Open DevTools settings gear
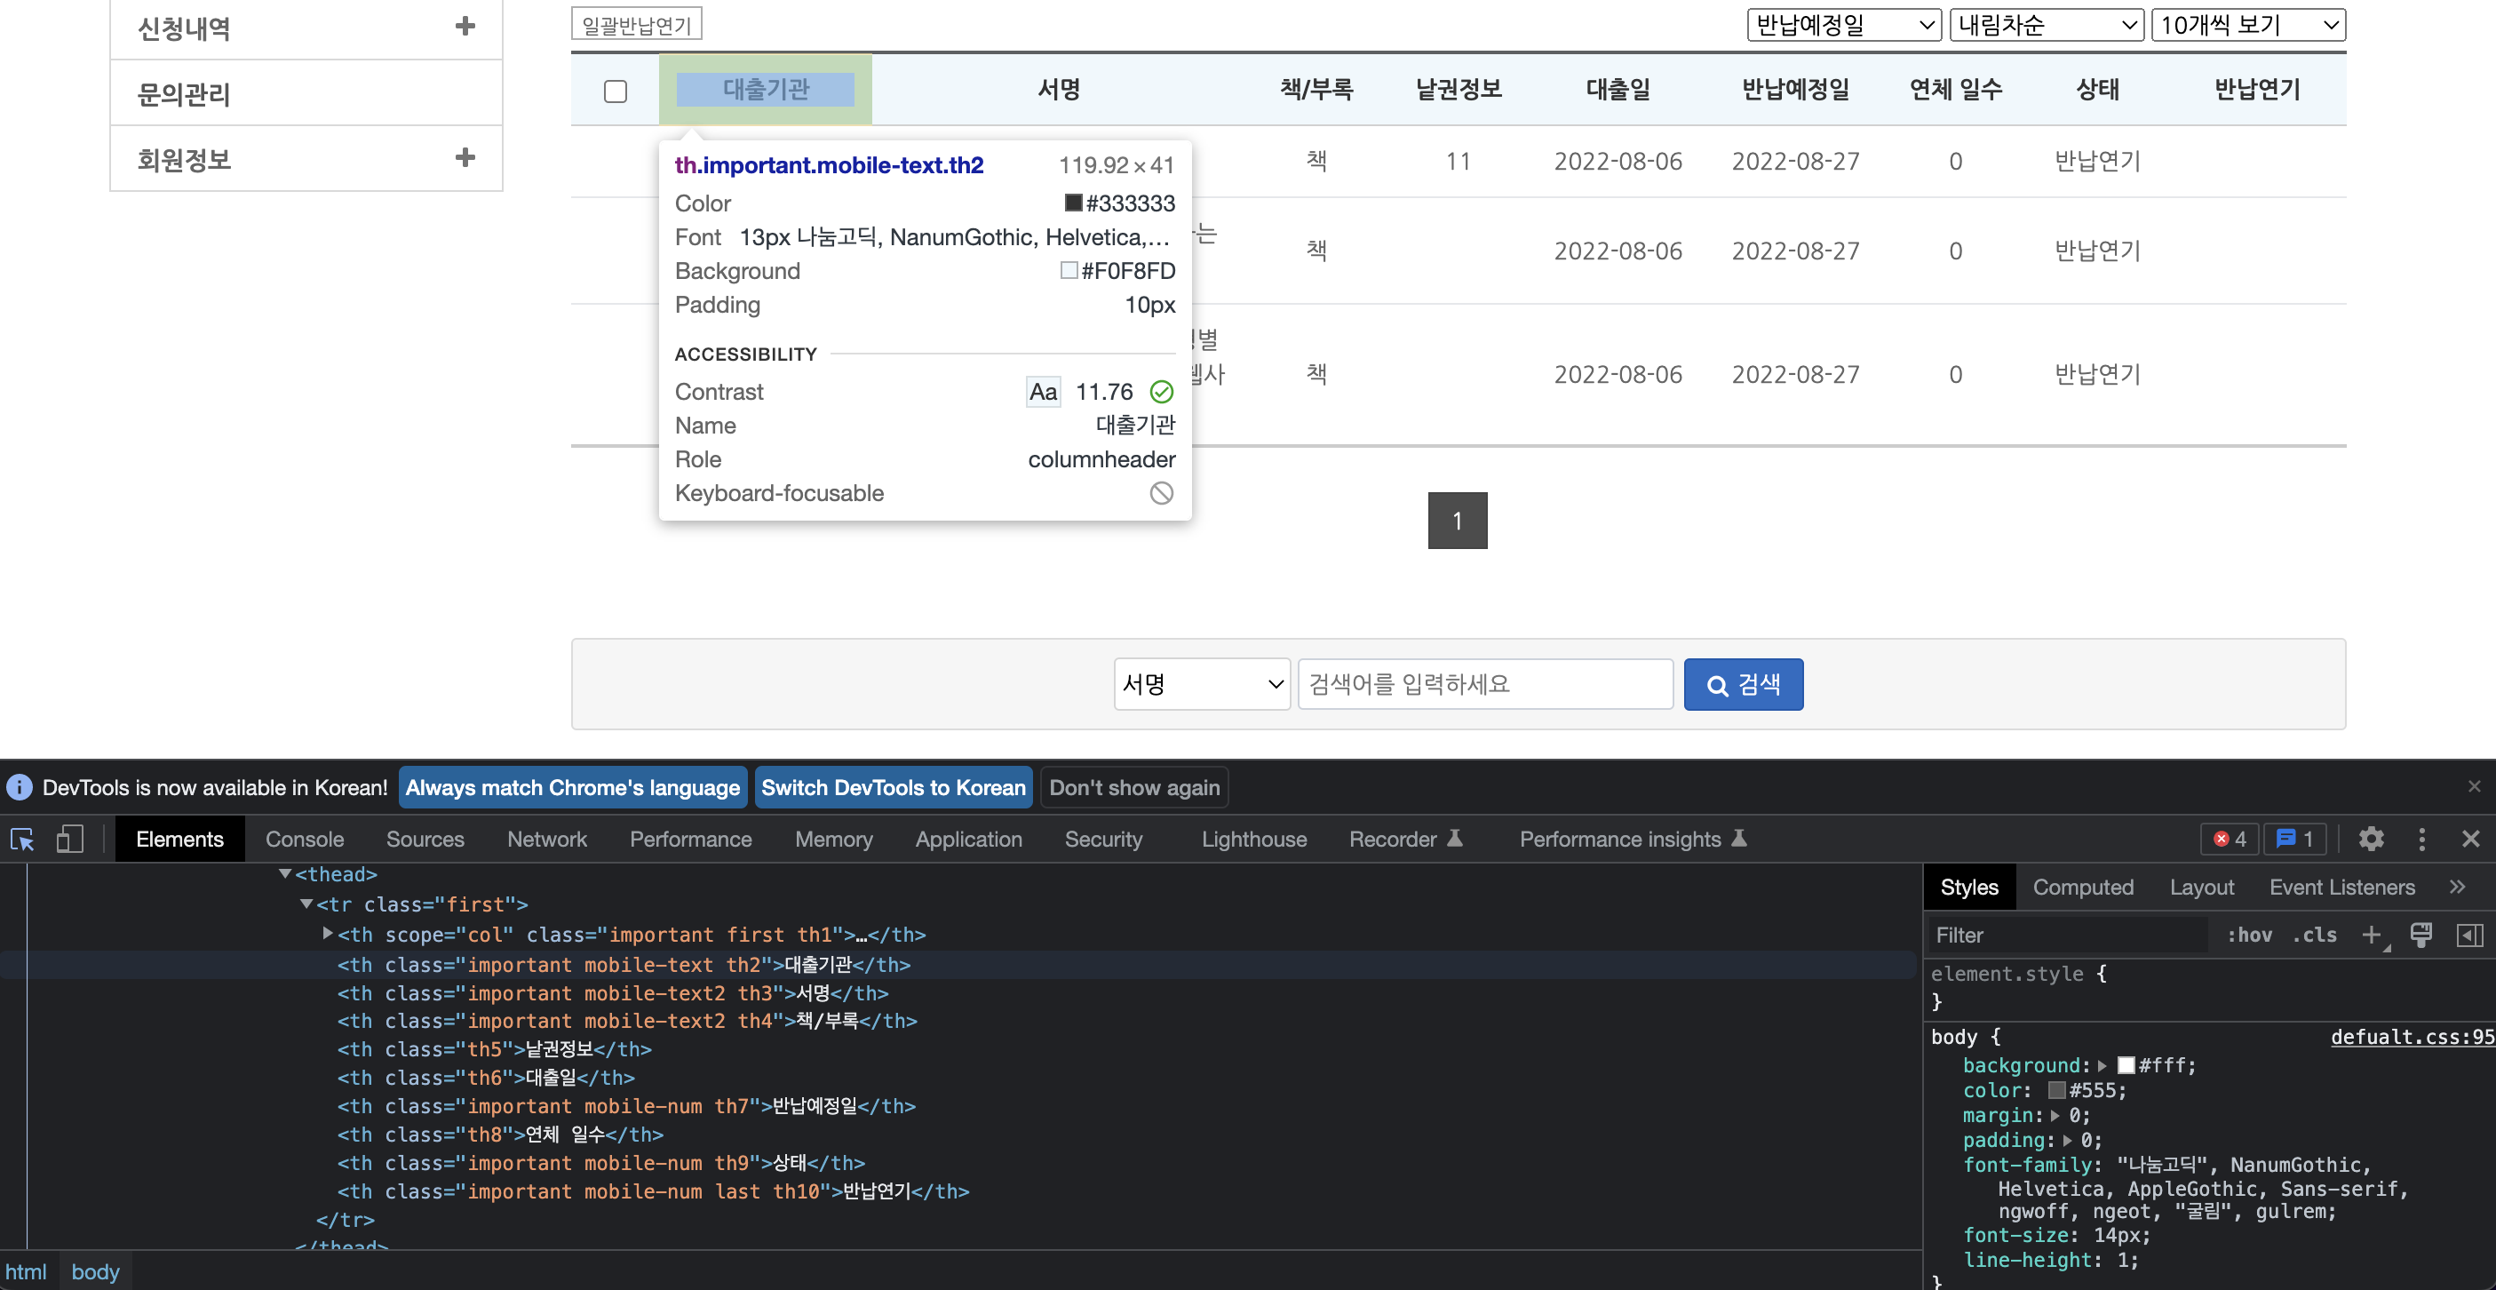The image size is (2496, 1290). (x=2370, y=840)
